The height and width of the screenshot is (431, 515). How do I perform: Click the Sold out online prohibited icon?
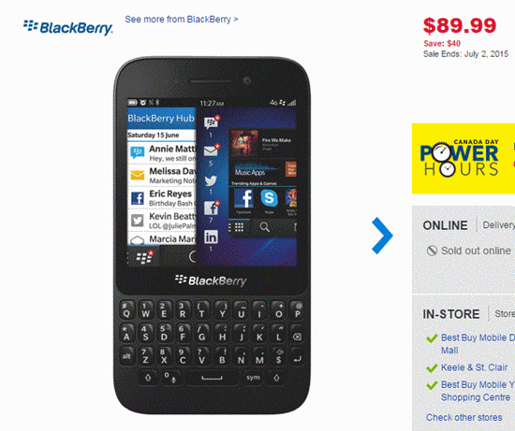[432, 251]
